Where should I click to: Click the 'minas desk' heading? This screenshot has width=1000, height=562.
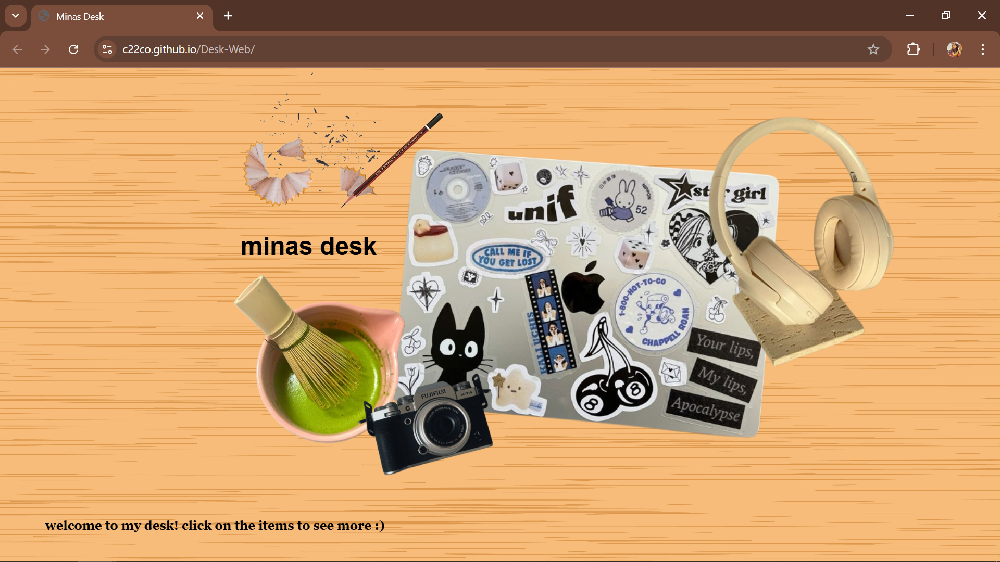pos(308,246)
